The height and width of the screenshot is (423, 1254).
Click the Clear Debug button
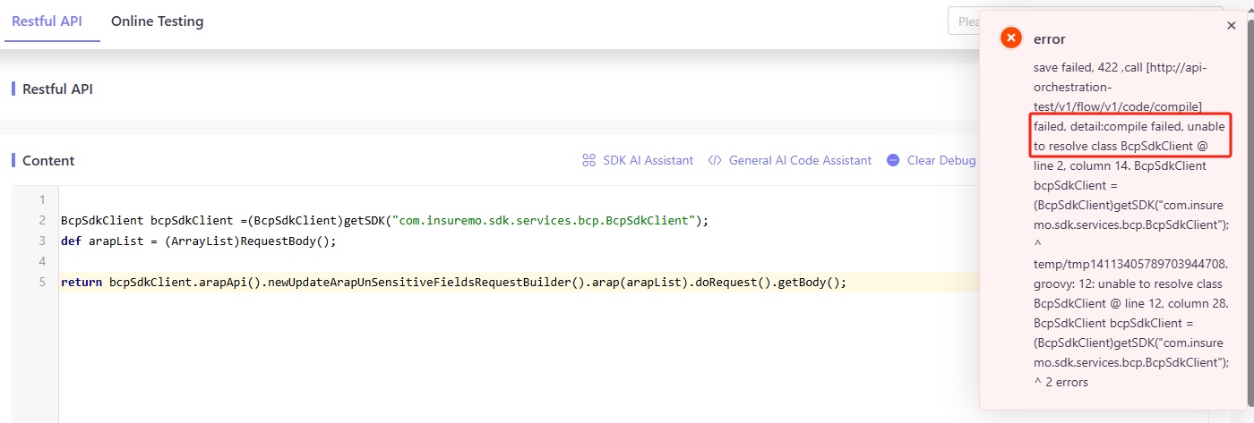point(941,160)
